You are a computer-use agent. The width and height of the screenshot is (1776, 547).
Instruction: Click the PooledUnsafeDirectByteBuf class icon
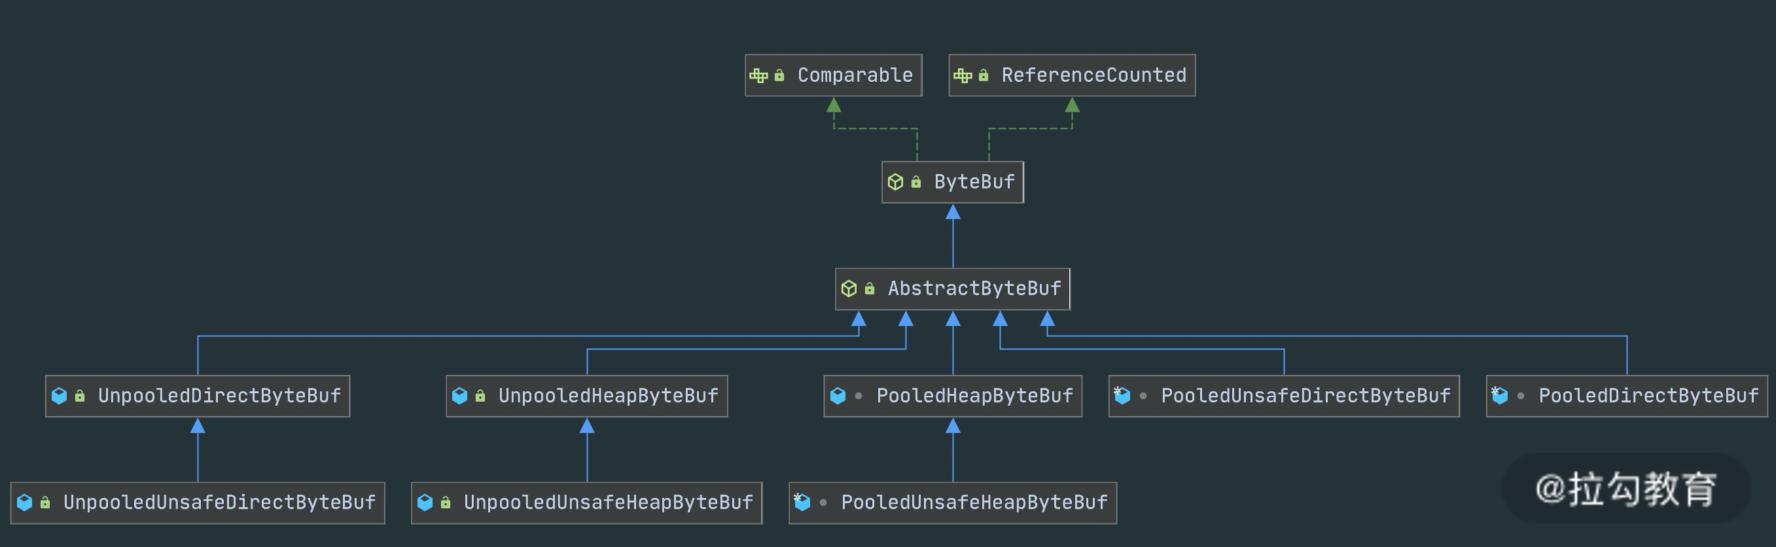pos(1122,396)
